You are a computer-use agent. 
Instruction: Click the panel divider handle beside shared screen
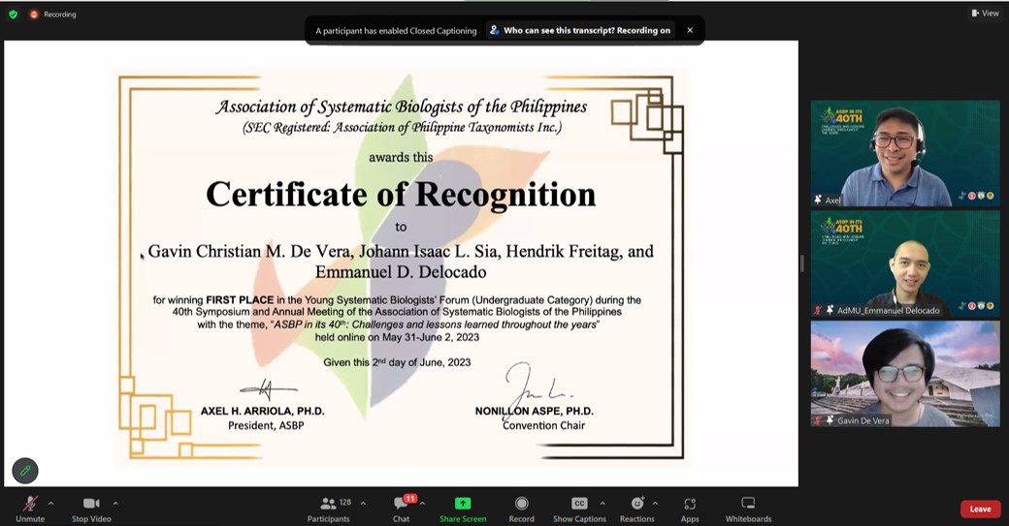[x=801, y=263]
